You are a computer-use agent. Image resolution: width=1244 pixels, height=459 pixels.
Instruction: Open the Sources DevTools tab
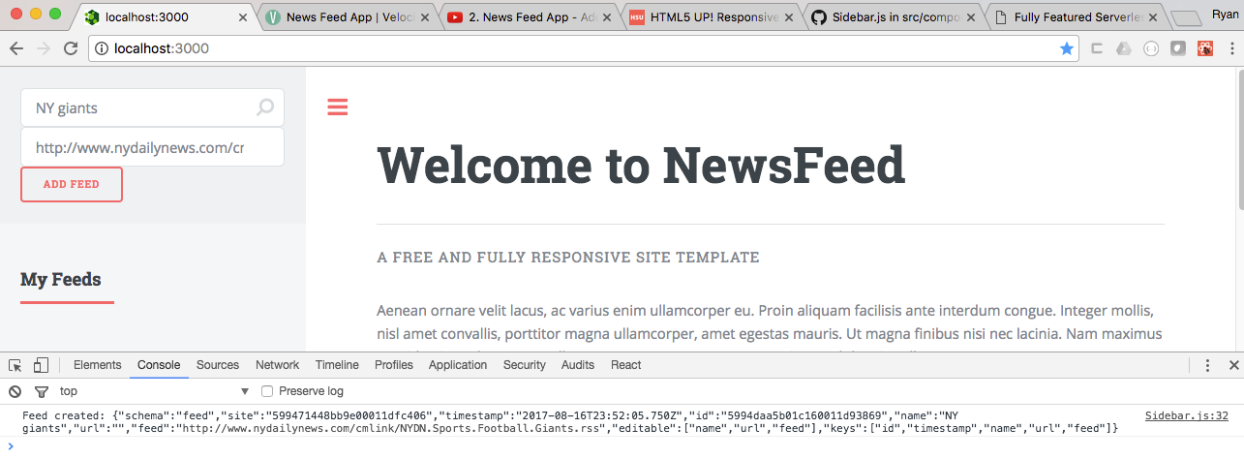[x=218, y=365]
